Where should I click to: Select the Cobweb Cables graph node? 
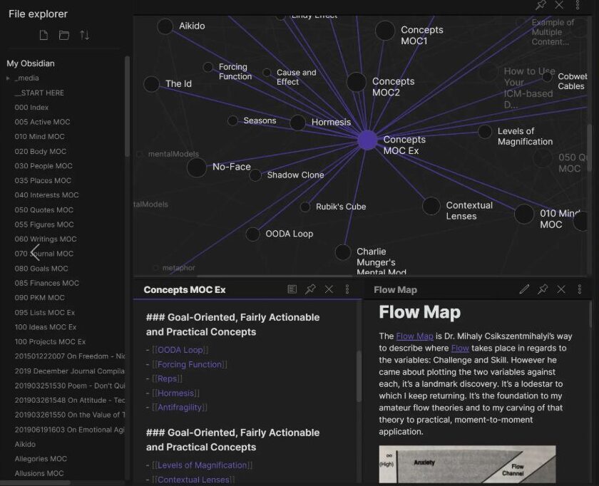coord(547,77)
